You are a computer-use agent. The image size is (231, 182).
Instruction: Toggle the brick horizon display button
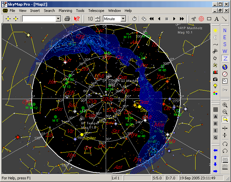225,160
